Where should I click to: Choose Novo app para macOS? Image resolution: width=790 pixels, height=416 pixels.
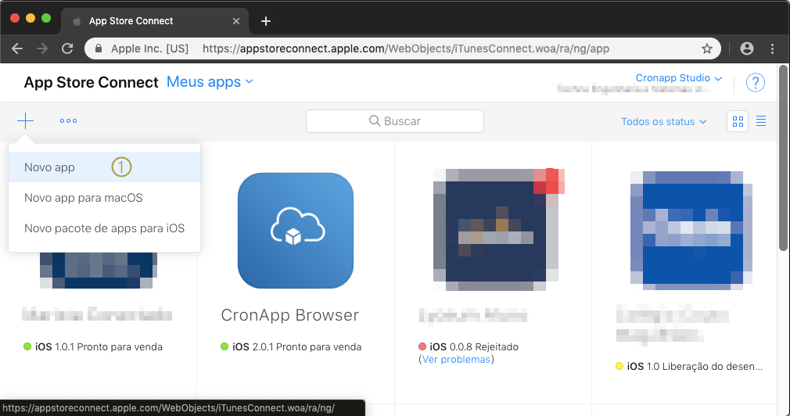pos(104,198)
